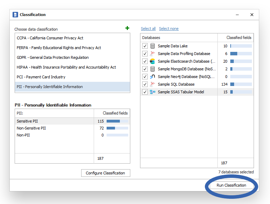Click the green plus add classification icon
270x204 pixels.
click(x=127, y=28)
